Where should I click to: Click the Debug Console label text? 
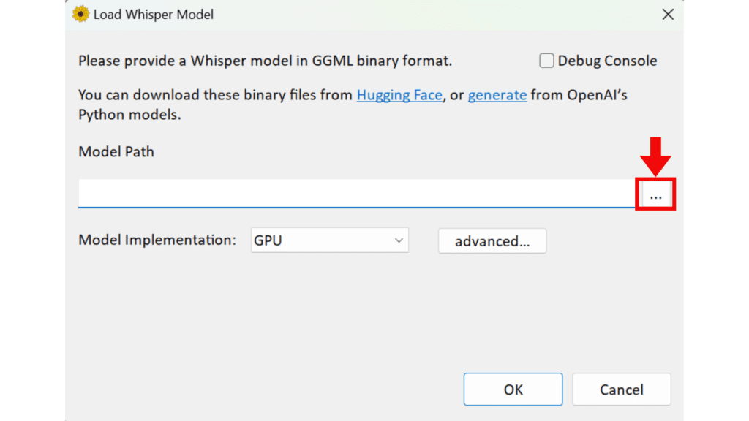(607, 61)
